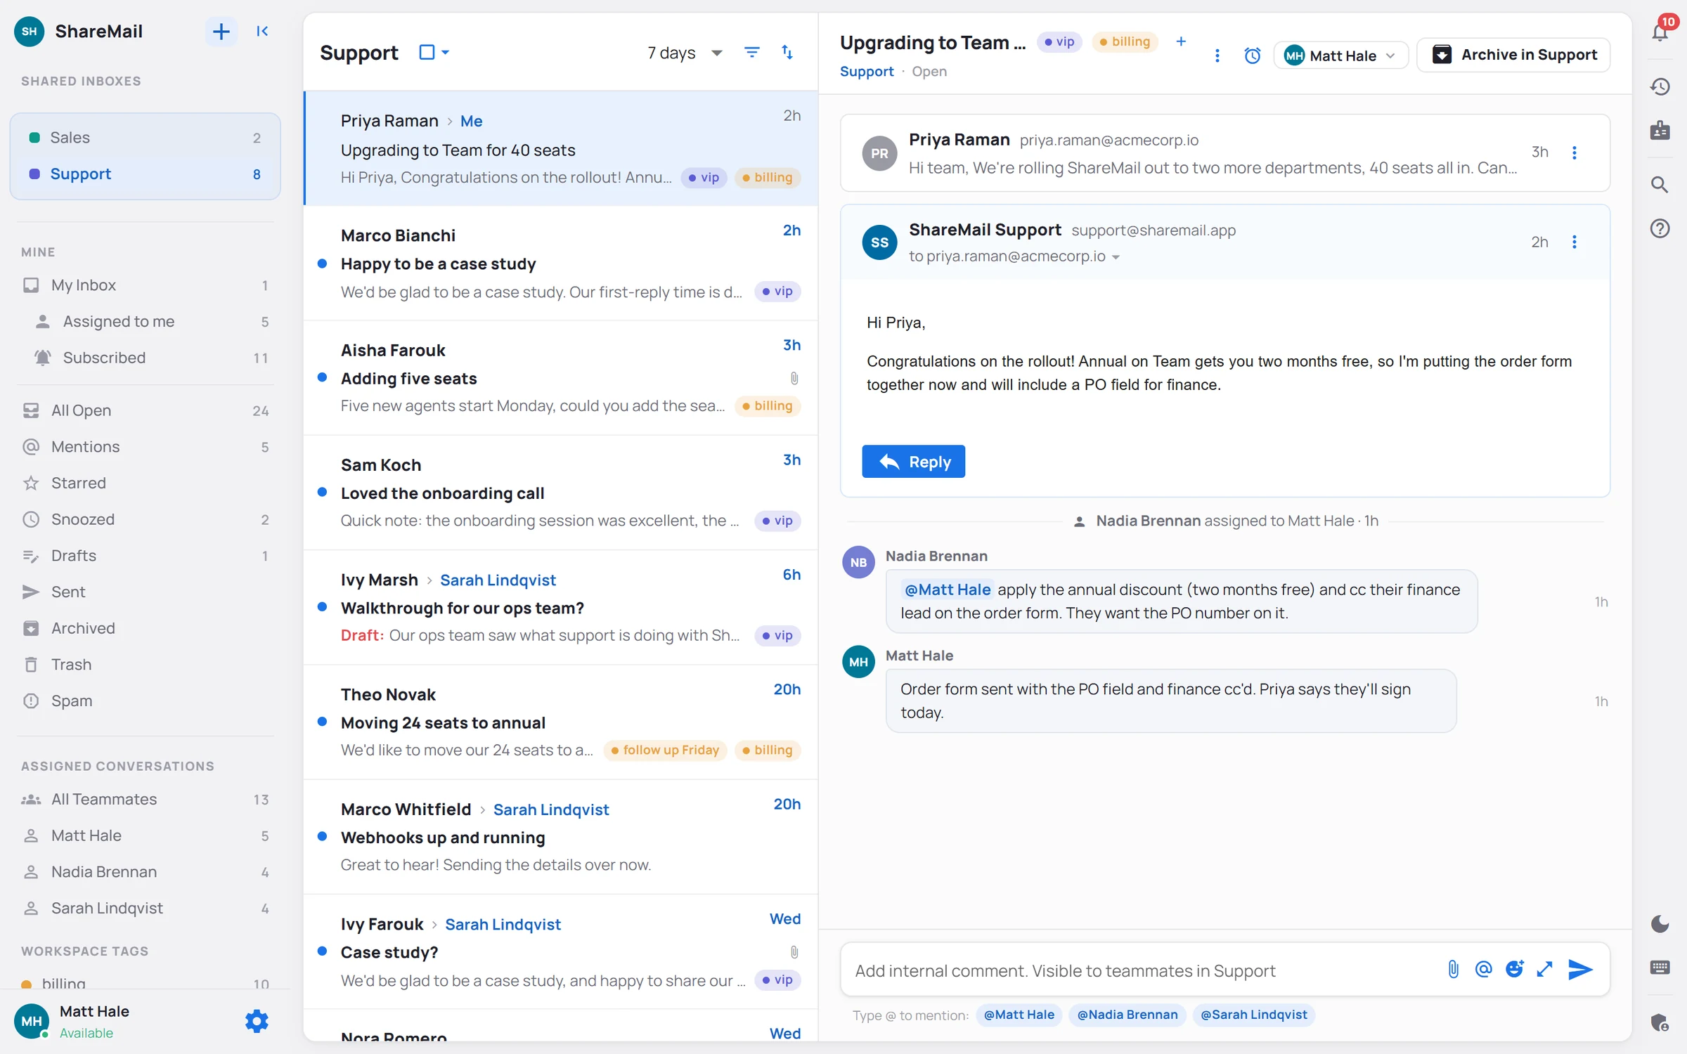Add a tag with the plus icon

[x=1181, y=41]
